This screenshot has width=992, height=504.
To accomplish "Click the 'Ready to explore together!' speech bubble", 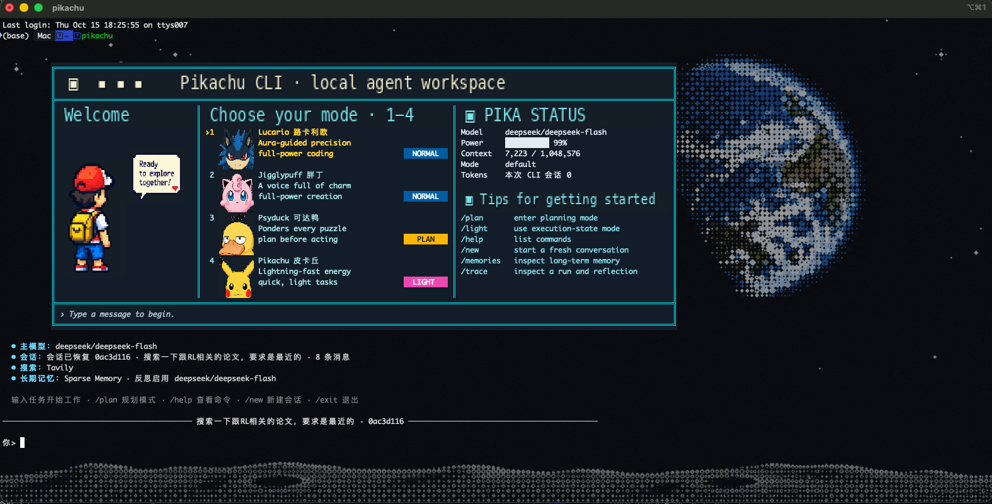I will [157, 175].
